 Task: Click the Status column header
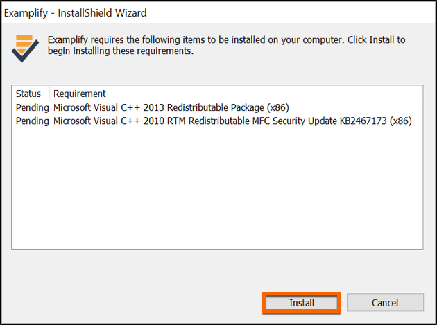(x=28, y=94)
